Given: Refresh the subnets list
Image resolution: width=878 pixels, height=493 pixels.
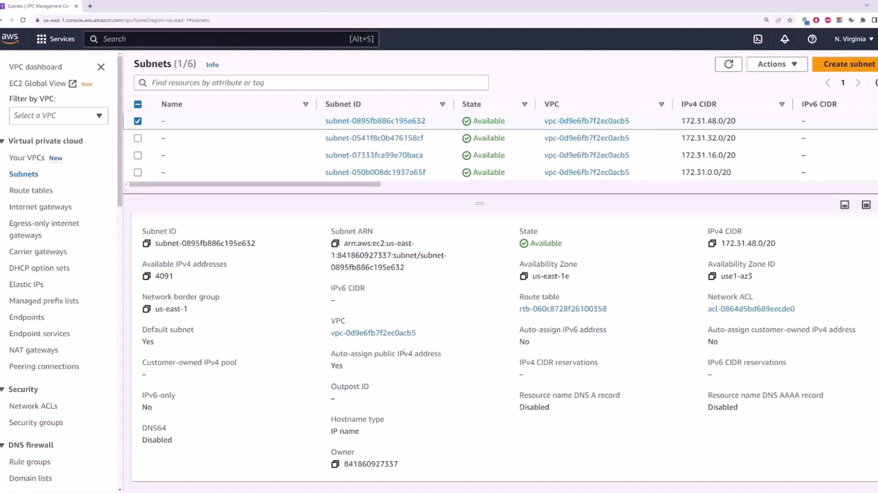Looking at the screenshot, I should pos(728,64).
